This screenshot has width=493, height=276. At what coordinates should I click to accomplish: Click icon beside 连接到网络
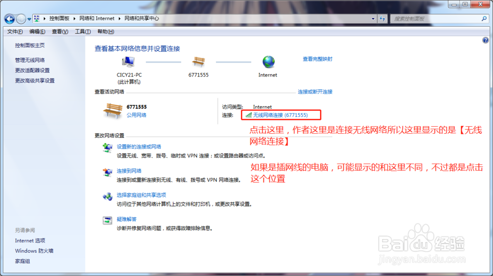pos(107,172)
